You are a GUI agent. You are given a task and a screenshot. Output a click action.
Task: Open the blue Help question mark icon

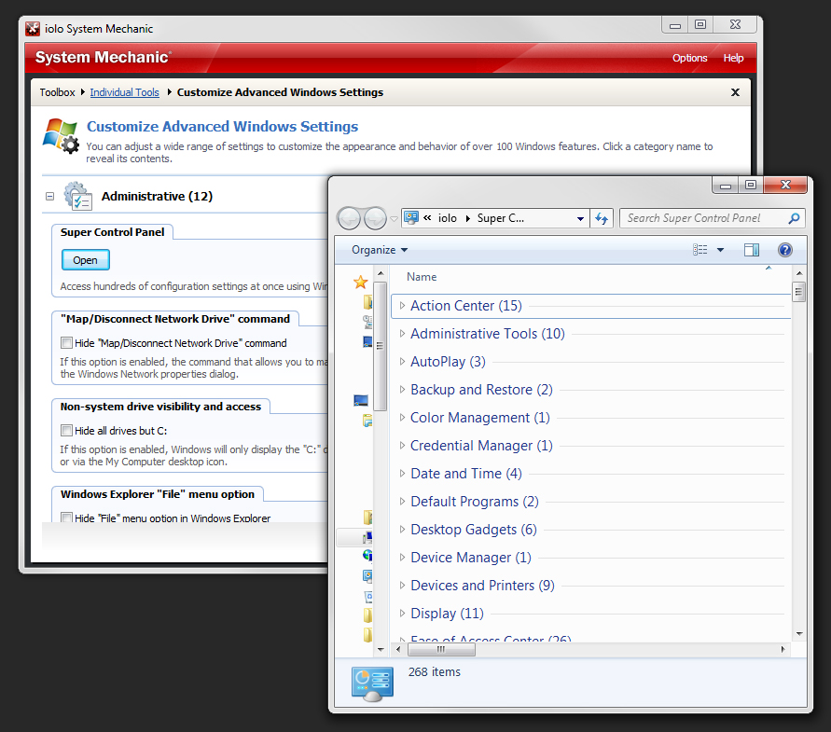tap(785, 250)
